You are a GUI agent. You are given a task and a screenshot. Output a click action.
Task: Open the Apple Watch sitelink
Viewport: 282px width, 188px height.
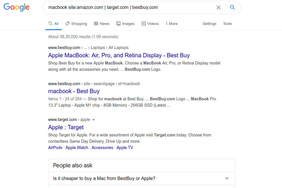point(77,147)
